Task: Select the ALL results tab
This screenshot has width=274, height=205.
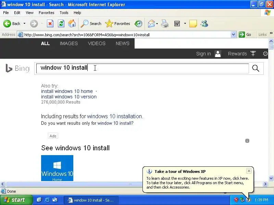Action: click(x=45, y=43)
